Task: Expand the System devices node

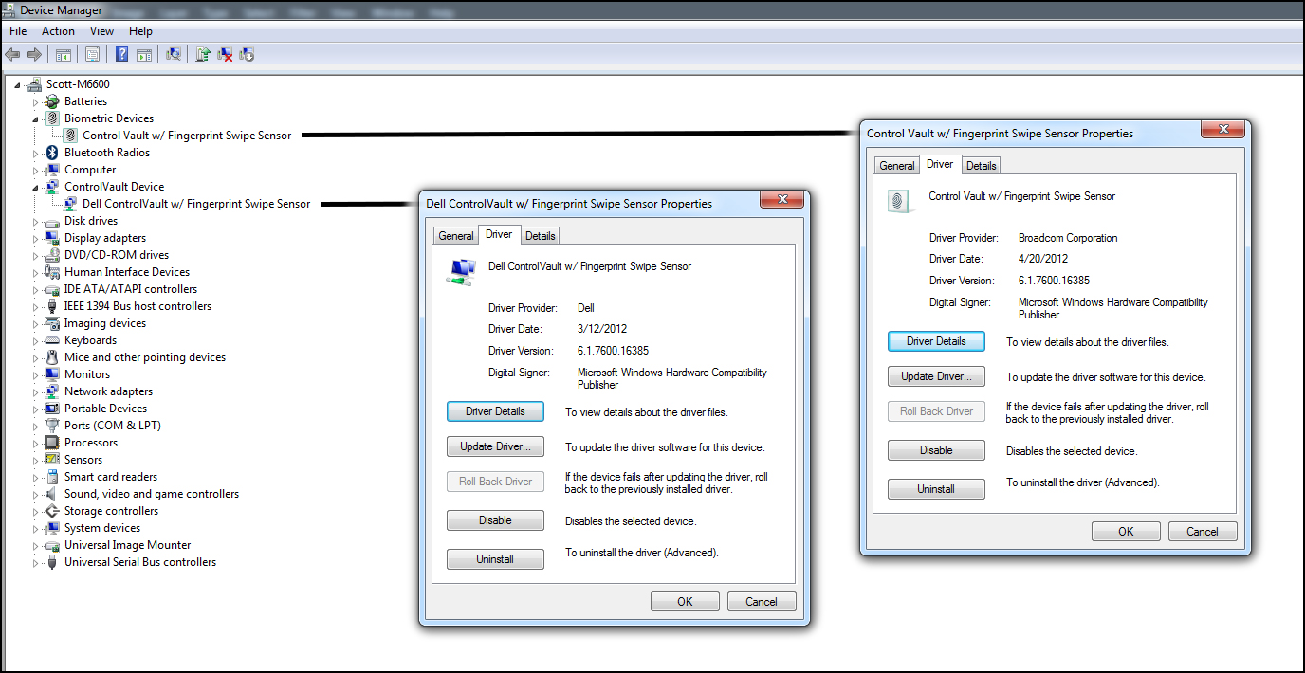Action: point(36,528)
